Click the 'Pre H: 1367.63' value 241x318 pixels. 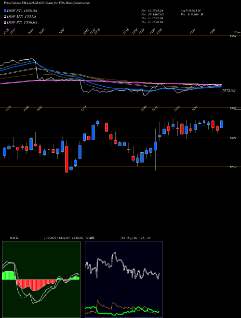click(x=152, y=14)
